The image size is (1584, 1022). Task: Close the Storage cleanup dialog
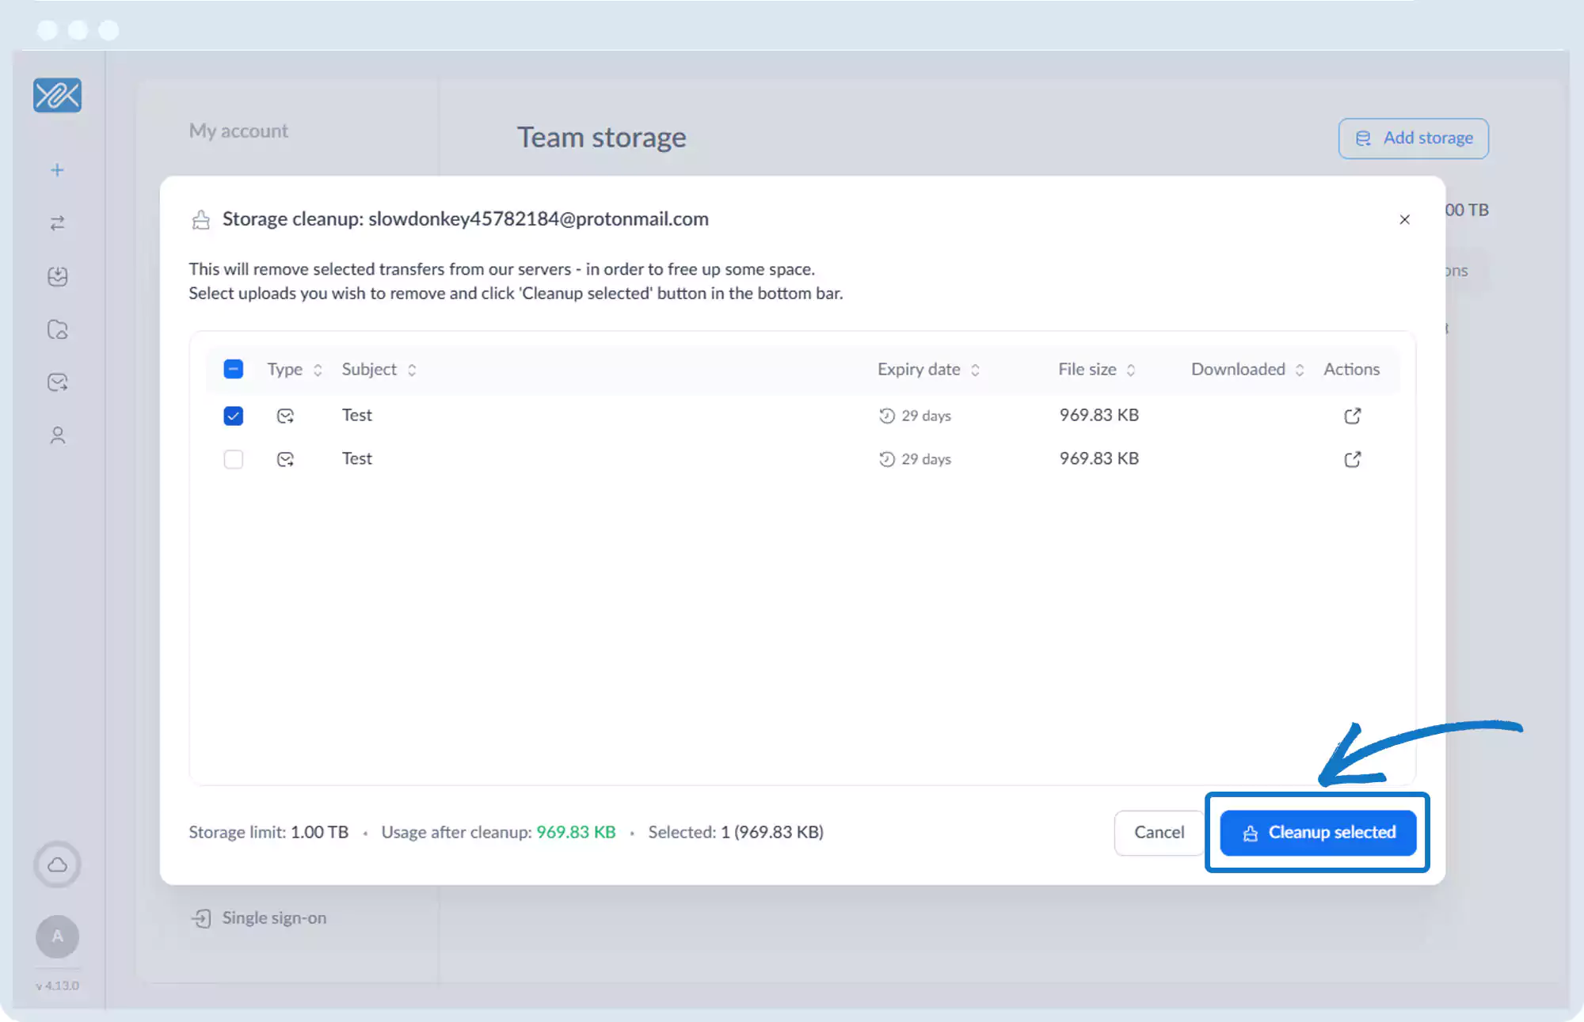[1404, 219]
